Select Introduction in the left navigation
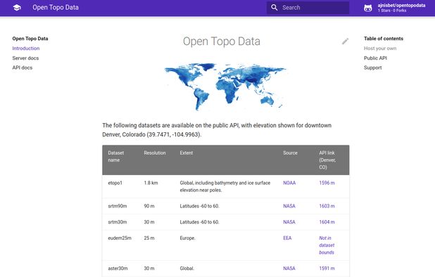This screenshot has width=435, height=277. (x=26, y=49)
